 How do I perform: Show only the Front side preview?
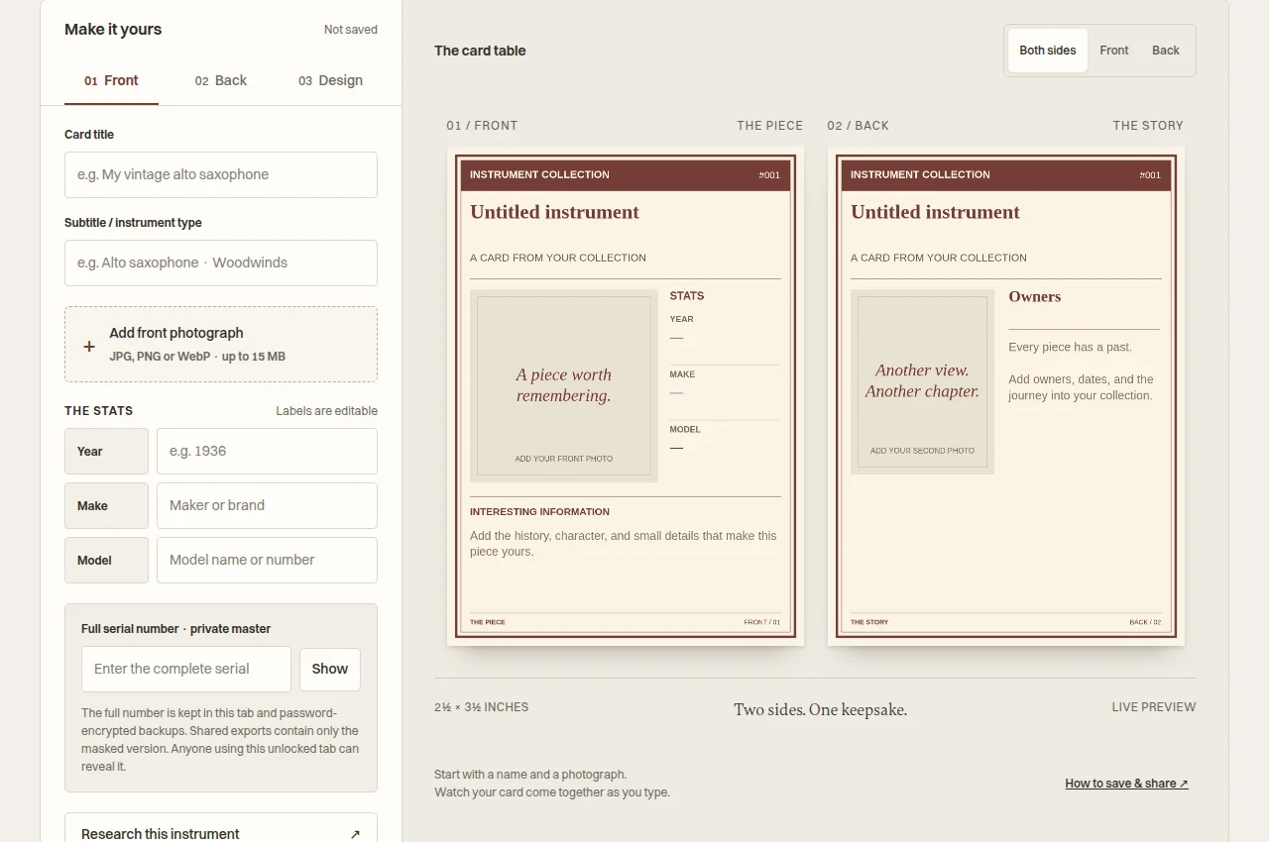tap(1114, 51)
